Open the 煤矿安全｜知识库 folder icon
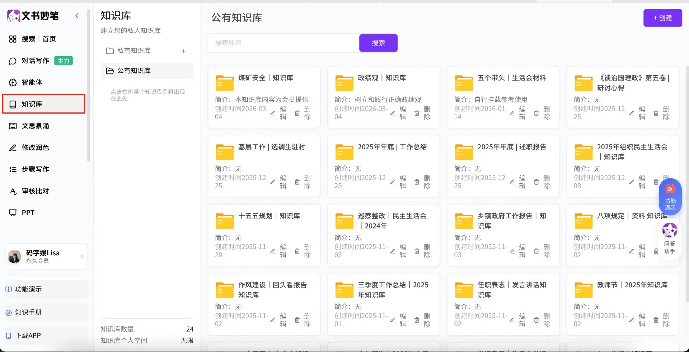Image resolution: width=689 pixels, height=352 pixels. [x=225, y=83]
